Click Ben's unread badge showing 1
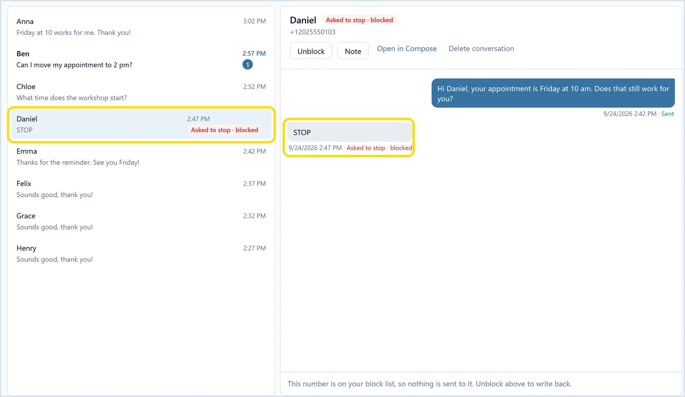685x397 pixels. 248,65
